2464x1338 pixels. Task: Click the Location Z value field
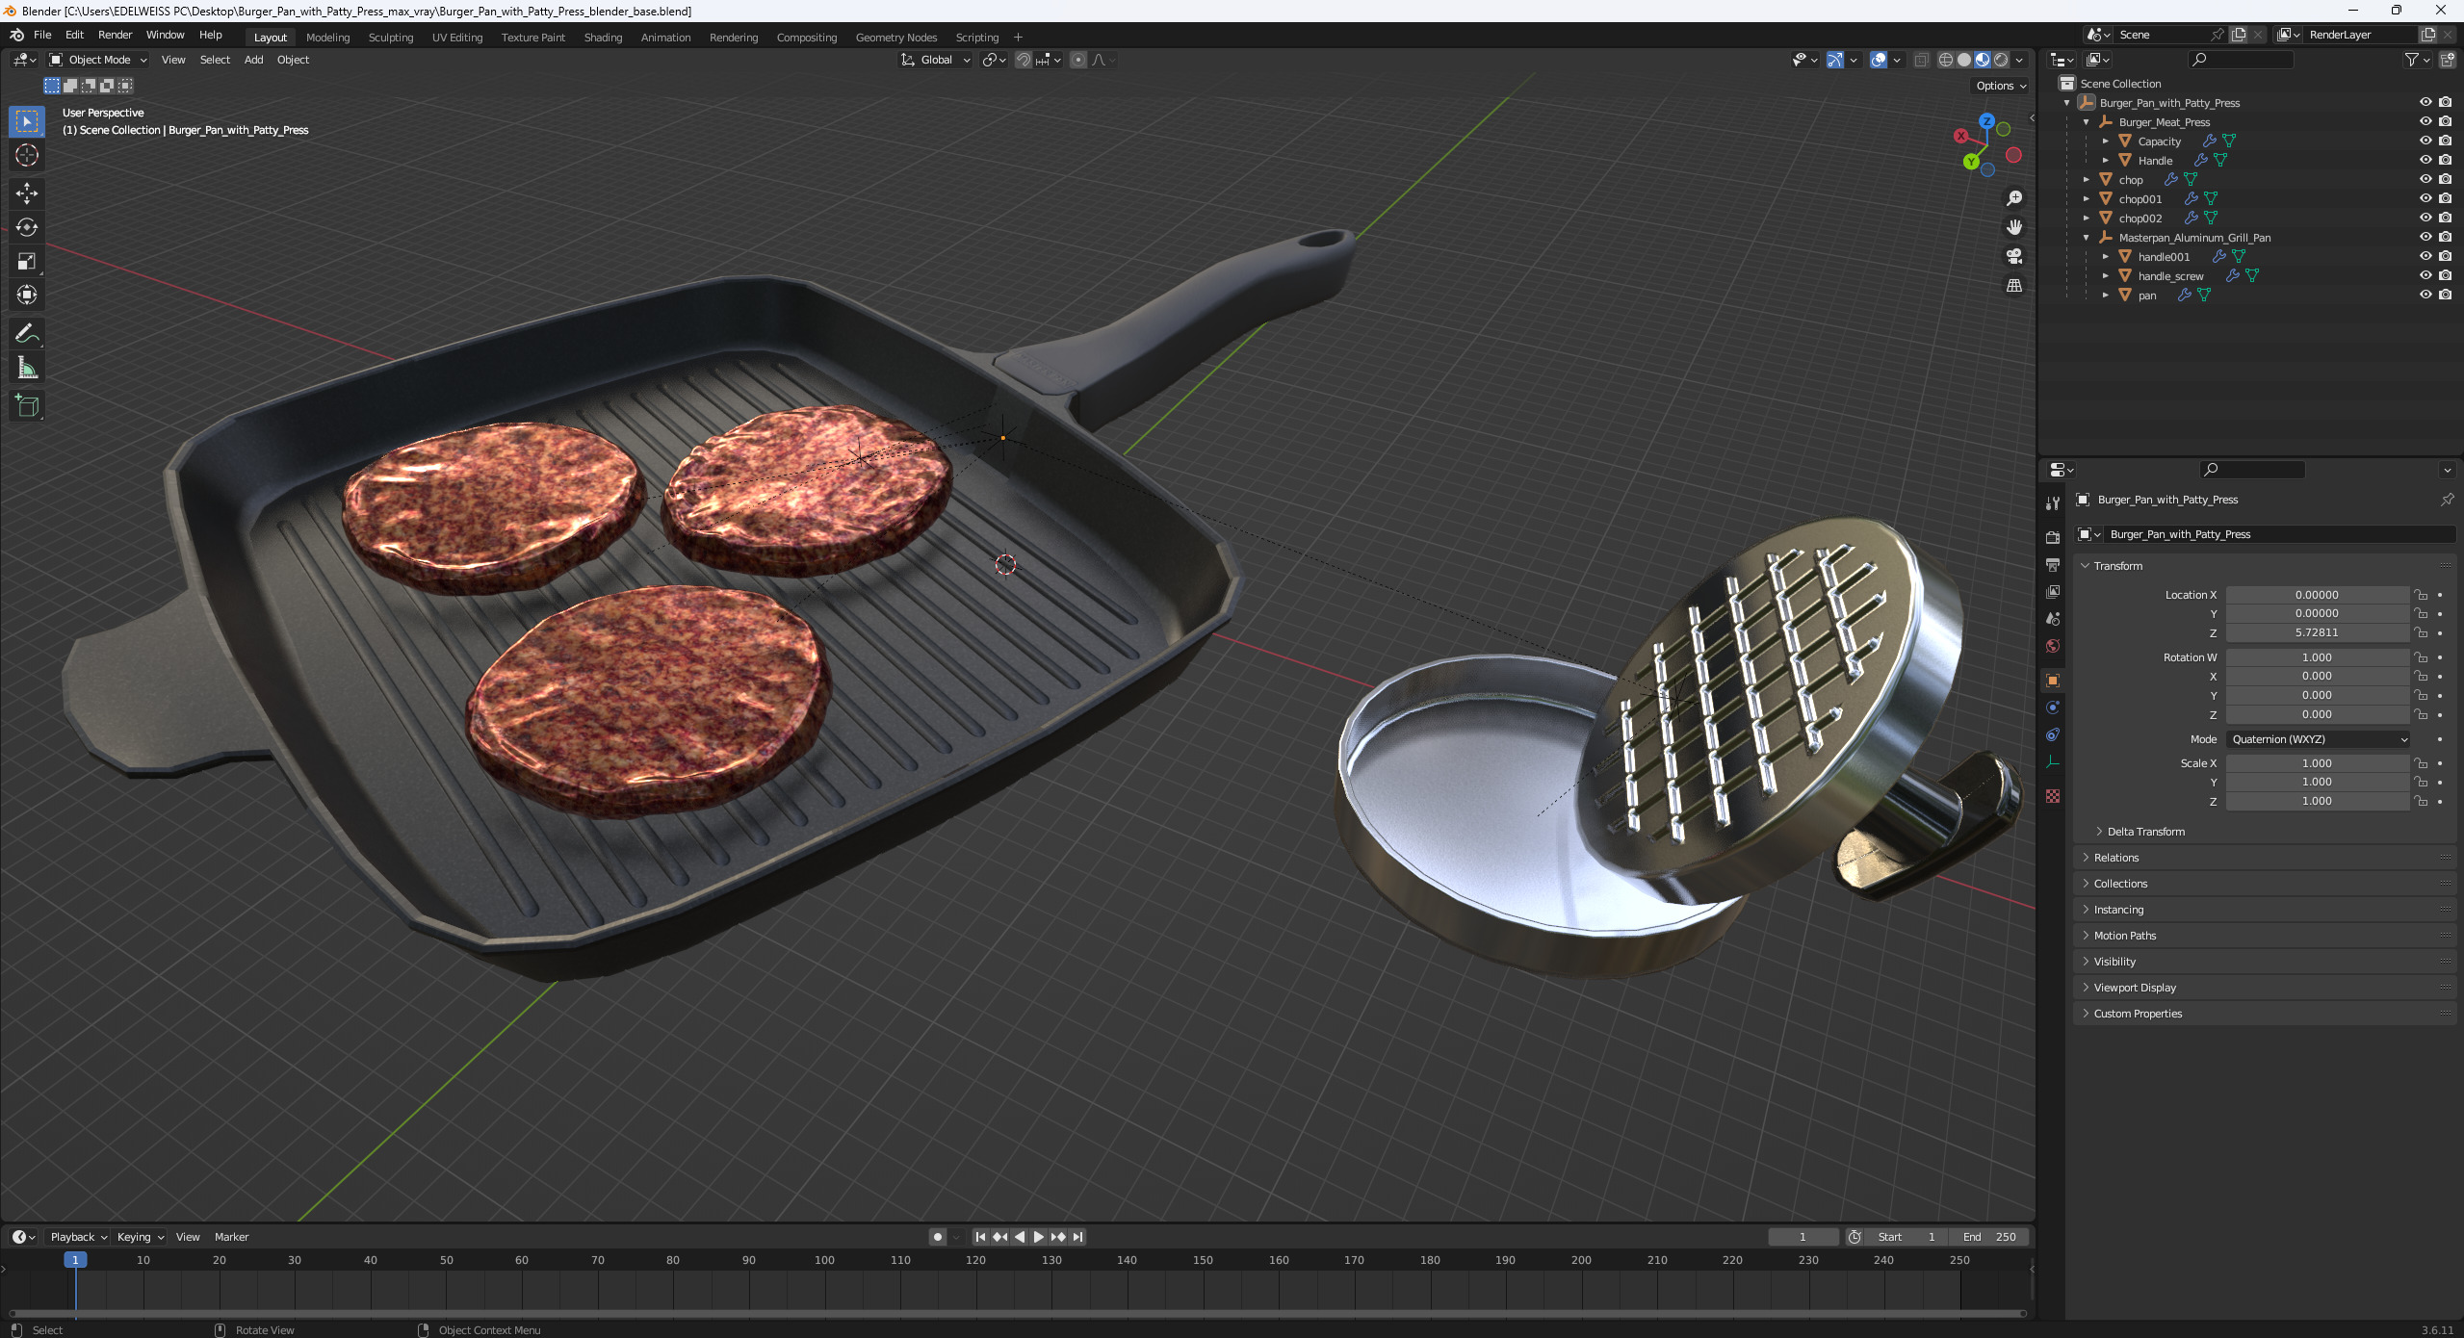coord(2317,632)
